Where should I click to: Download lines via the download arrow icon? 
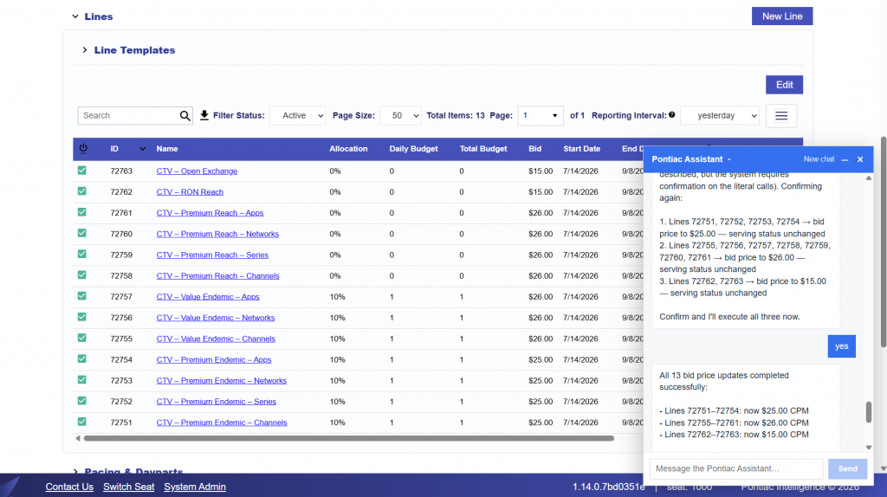pos(204,115)
